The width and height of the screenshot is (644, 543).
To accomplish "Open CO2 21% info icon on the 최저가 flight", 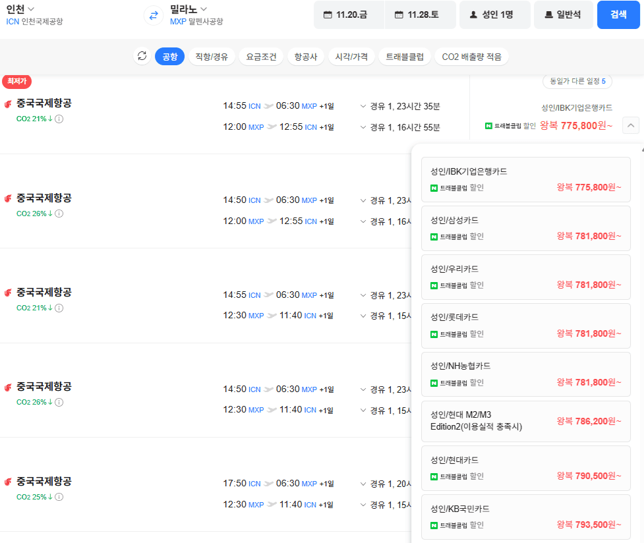I will (x=59, y=119).
